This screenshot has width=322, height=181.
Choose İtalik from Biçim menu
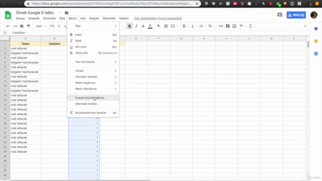click(x=93, y=41)
